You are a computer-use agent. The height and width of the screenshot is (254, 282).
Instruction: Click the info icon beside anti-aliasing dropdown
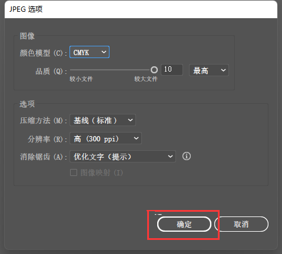187,156
